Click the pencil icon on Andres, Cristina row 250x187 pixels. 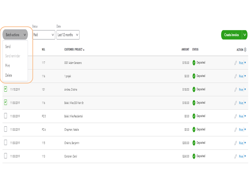235,89
